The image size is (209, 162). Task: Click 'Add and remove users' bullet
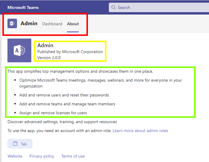click(x=64, y=95)
